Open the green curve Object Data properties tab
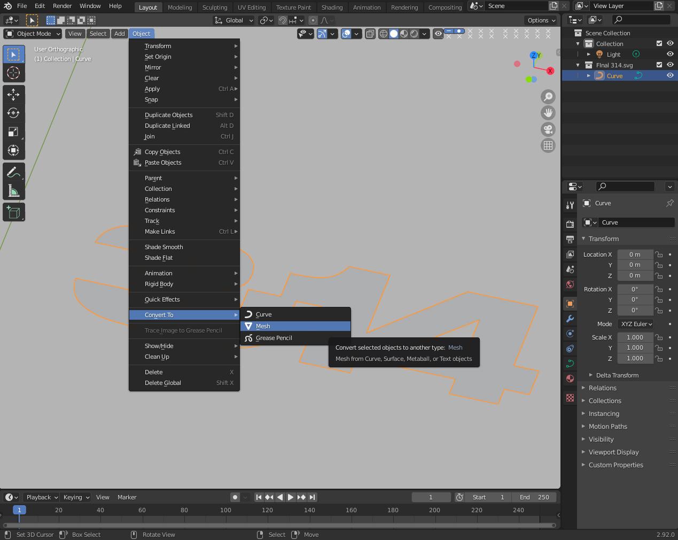Viewport: 678px width, 540px height. click(x=570, y=363)
